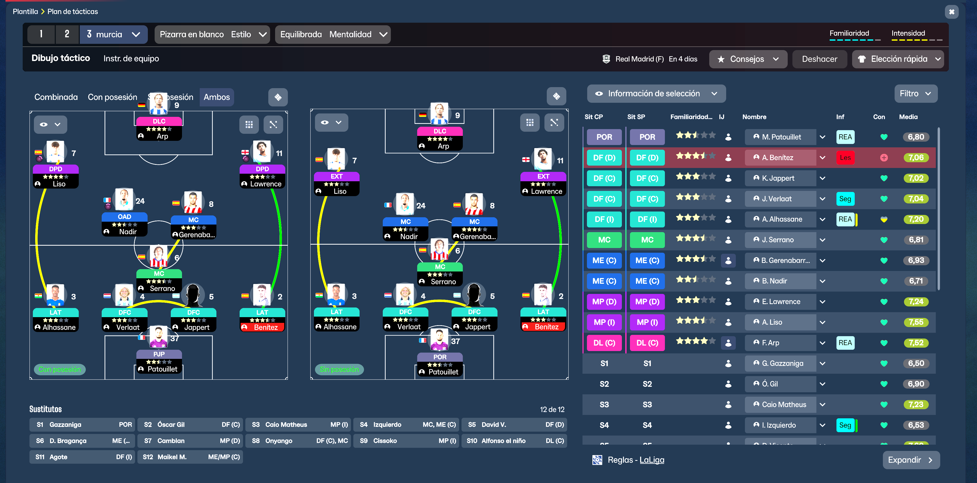
Task: Click the Deshacer button
Action: pyautogui.click(x=819, y=59)
